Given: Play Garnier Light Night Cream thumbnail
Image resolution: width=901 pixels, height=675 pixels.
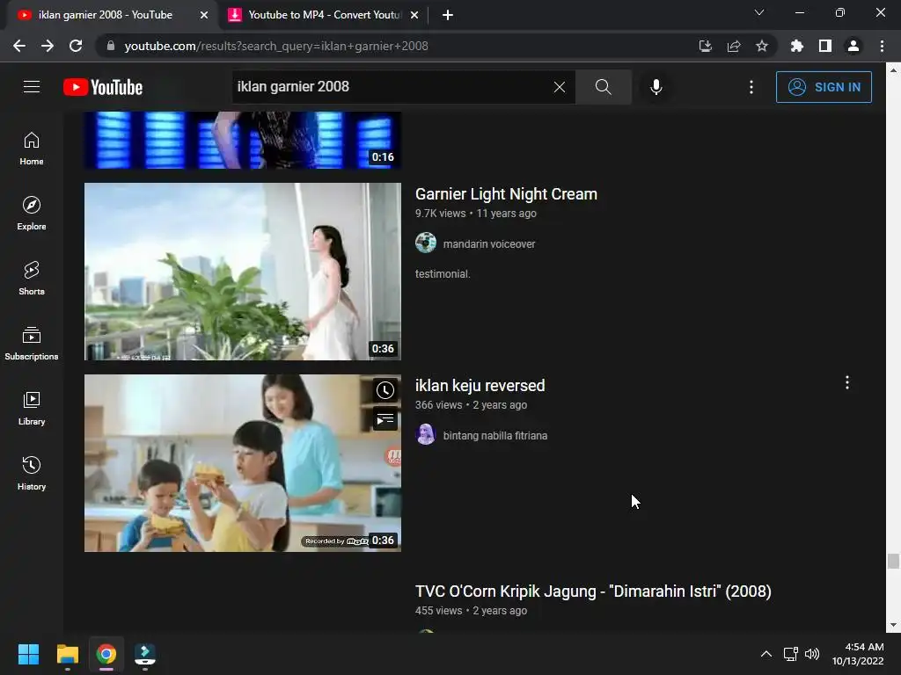Looking at the screenshot, I should pyautogui.click(x=243, y=272).
